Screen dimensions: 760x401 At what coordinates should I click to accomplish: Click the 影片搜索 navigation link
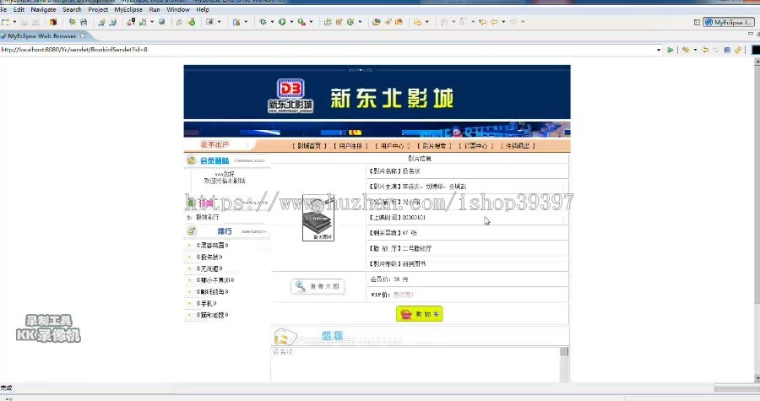pyautogui.click(x=434, y=146)
